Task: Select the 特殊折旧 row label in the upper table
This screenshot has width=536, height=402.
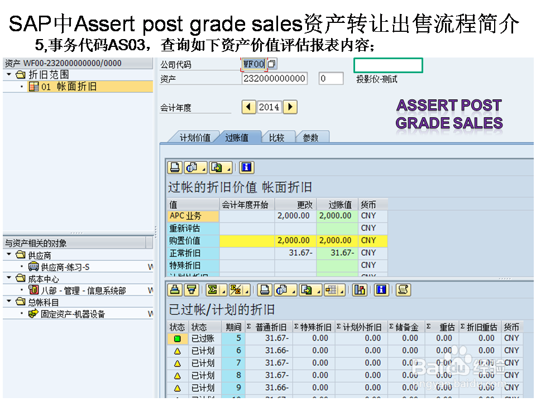Action: click(x=193, y=265)
